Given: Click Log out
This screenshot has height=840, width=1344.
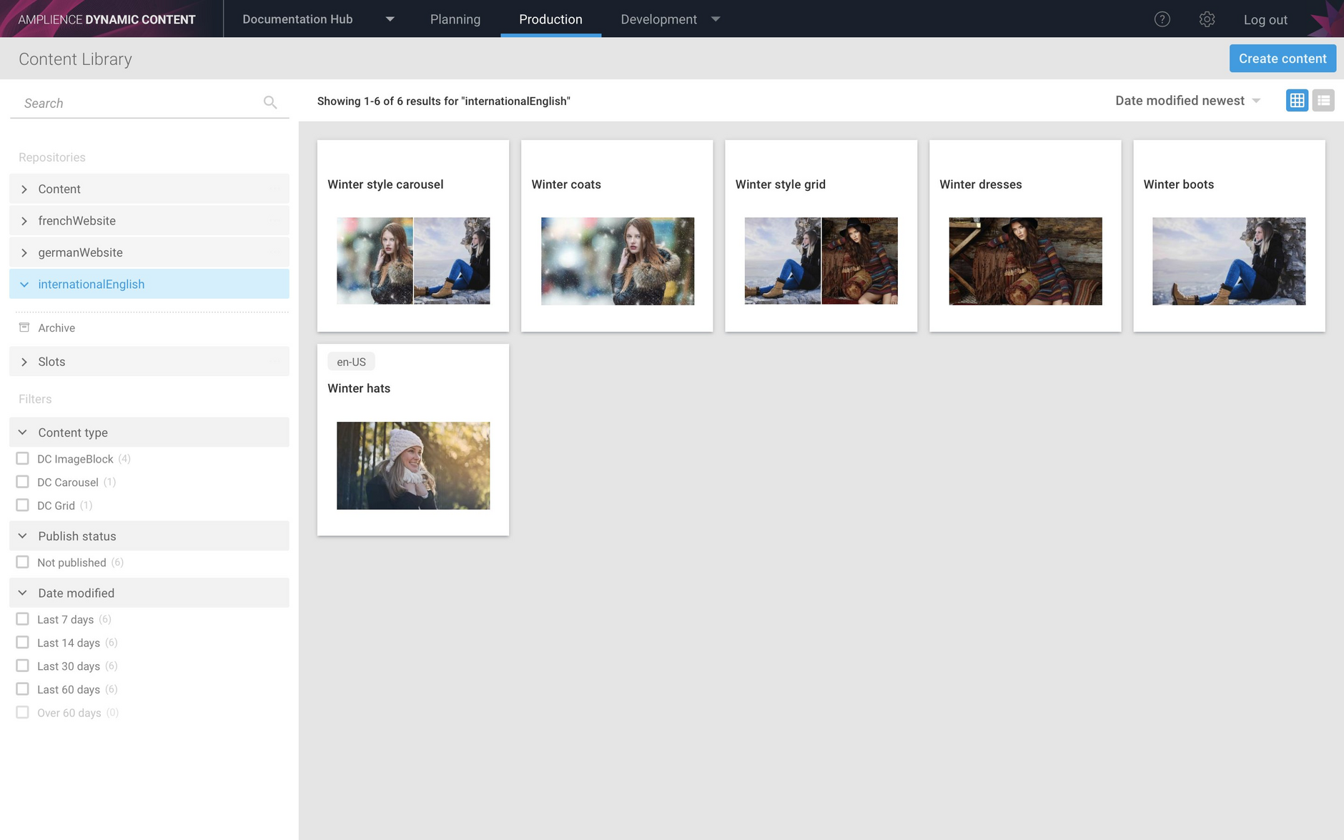Looking at the screenshot, I should (1265, 19).
